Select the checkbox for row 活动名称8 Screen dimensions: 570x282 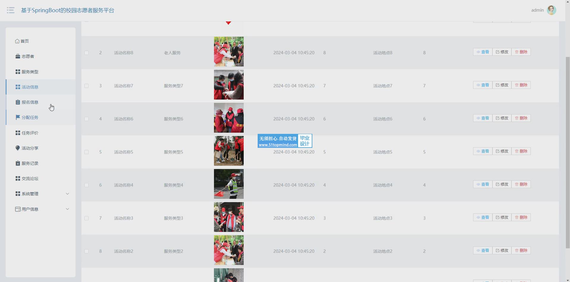tap(86, 53)
